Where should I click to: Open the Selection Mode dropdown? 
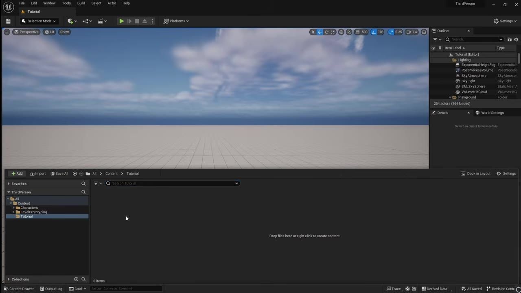click(39, 21)
